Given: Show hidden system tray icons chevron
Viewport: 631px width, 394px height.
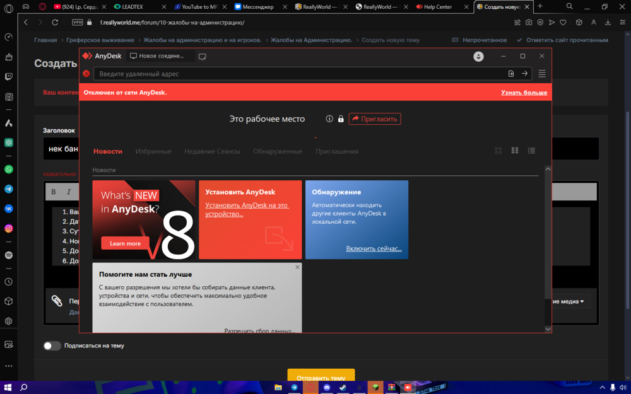Looking at the screenshot, I should pos(603,388).
